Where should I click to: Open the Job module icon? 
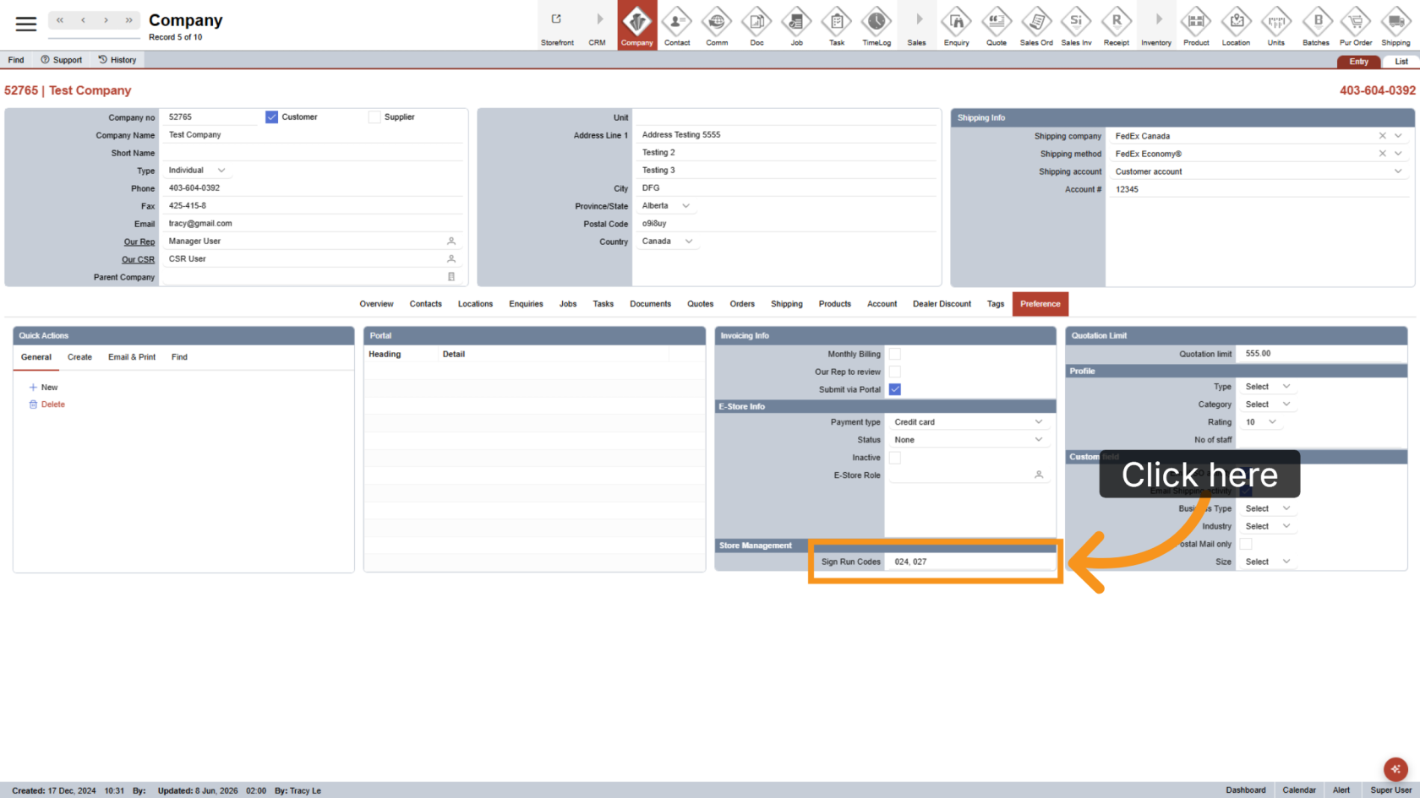click(797, 25)
